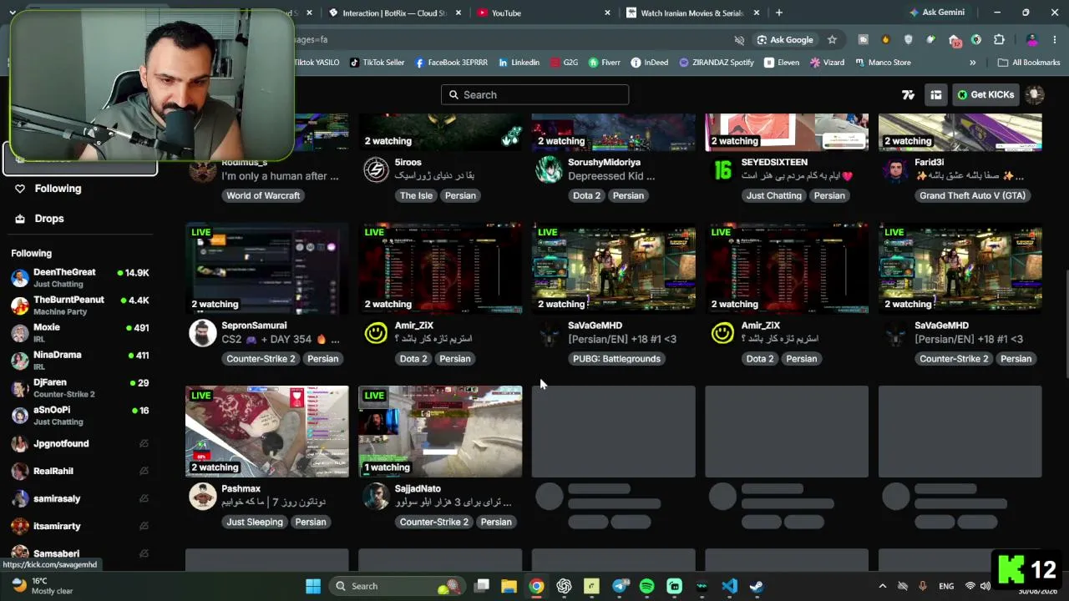This screenshot has width=1069, height=601.
Task: Click the Ask Google button
Action: [784, 39]
